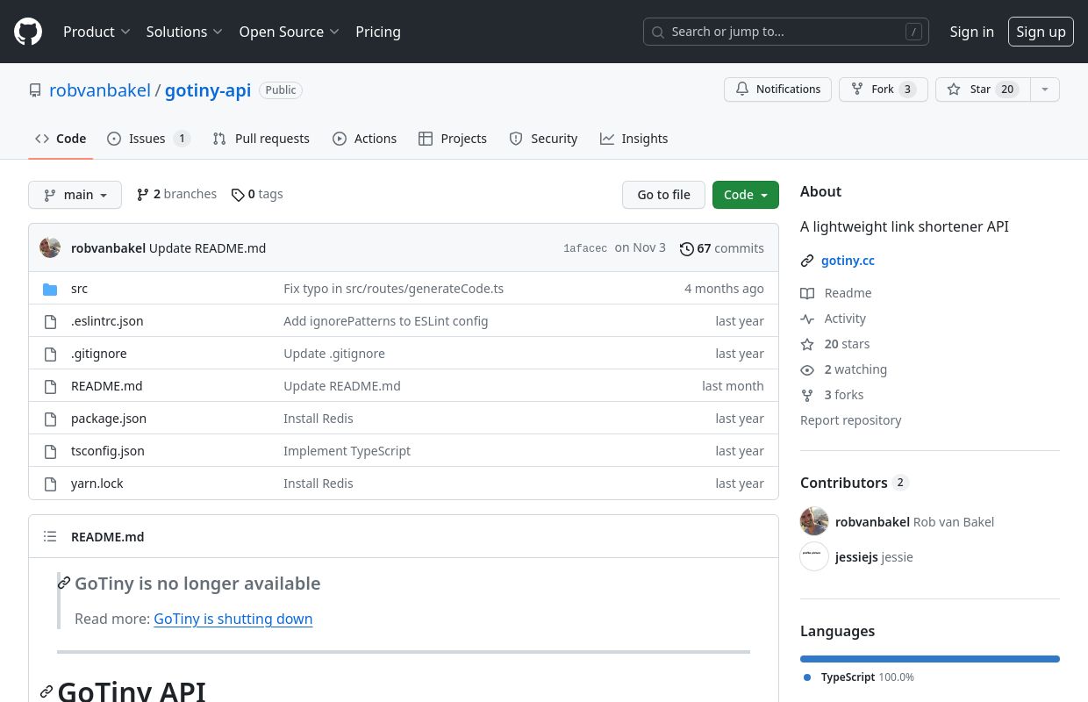Open commit 'Add ignorePatterns to ESLint config'

click(x=386, y=321)
